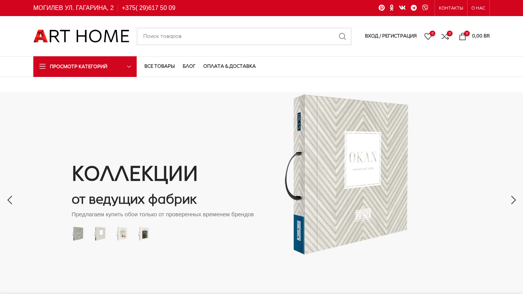Open the shopping cart bag icon
Viewport: 523px width, 294px height.
pos(463,36)
